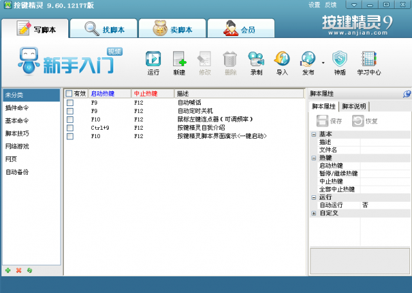Select the 网页 category
This screenshot has width=412, height=293.
coord(32,159)
